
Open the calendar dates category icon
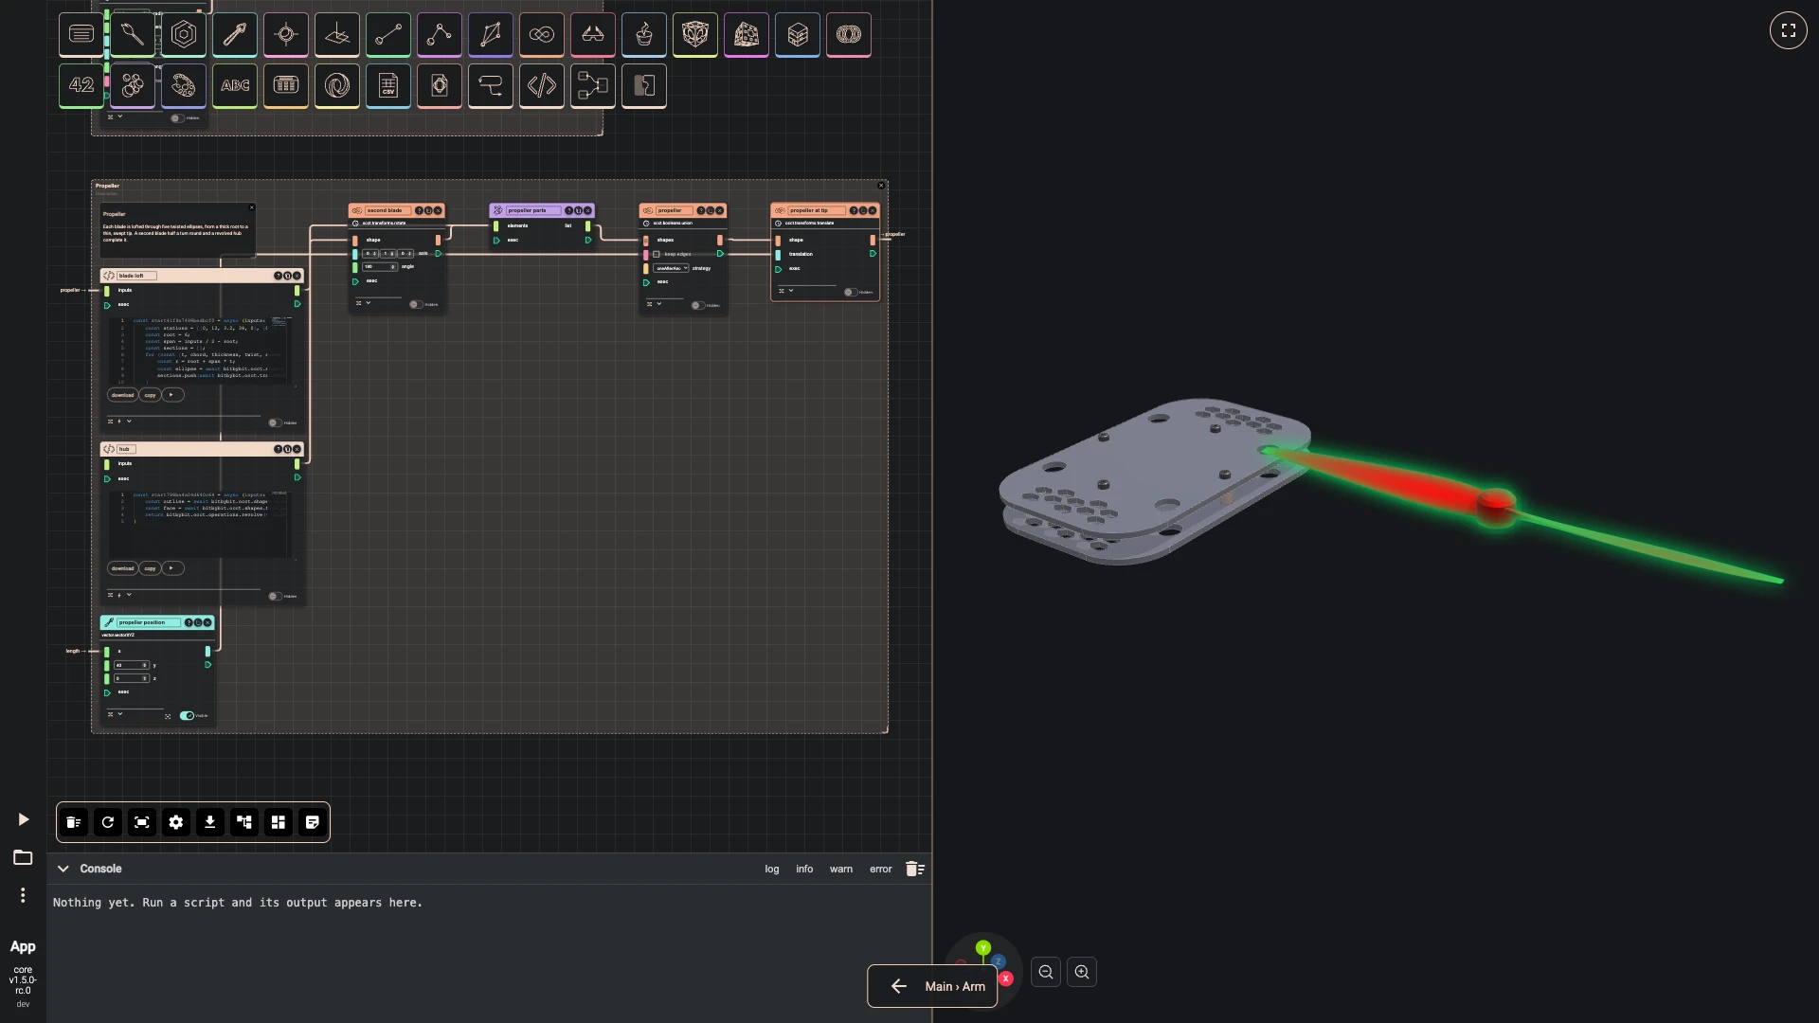pos(286,86)
